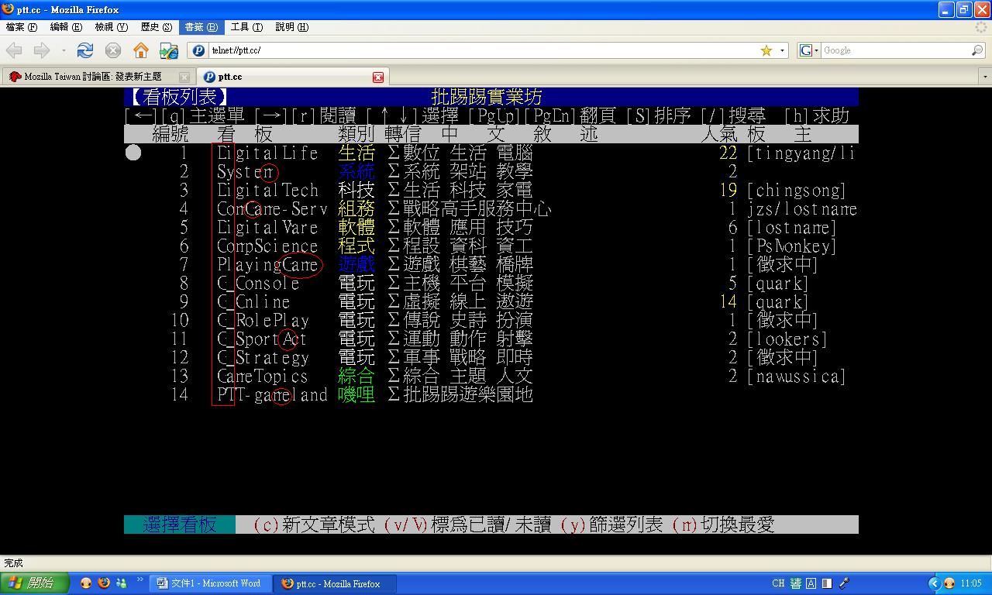Click the Google search input field
992x595 pixels.
pyautogui.click(x=895, y=50)
